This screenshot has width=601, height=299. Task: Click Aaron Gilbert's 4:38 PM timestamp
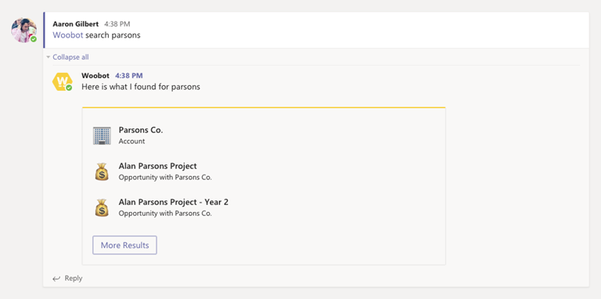point(117,24)
